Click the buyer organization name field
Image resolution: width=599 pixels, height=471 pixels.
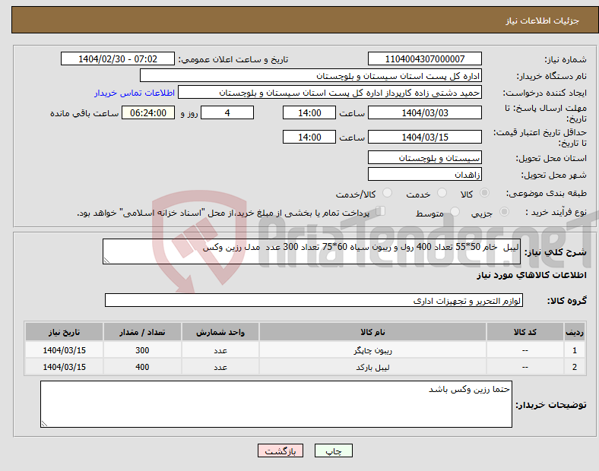coord(311,75)
